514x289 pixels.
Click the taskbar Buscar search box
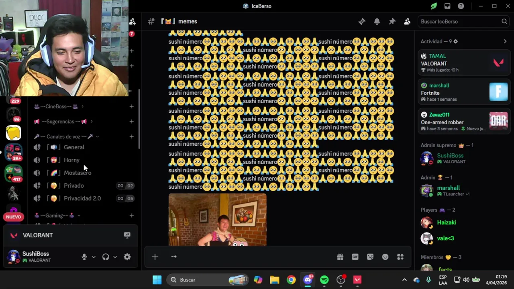(x=208, y=280)
